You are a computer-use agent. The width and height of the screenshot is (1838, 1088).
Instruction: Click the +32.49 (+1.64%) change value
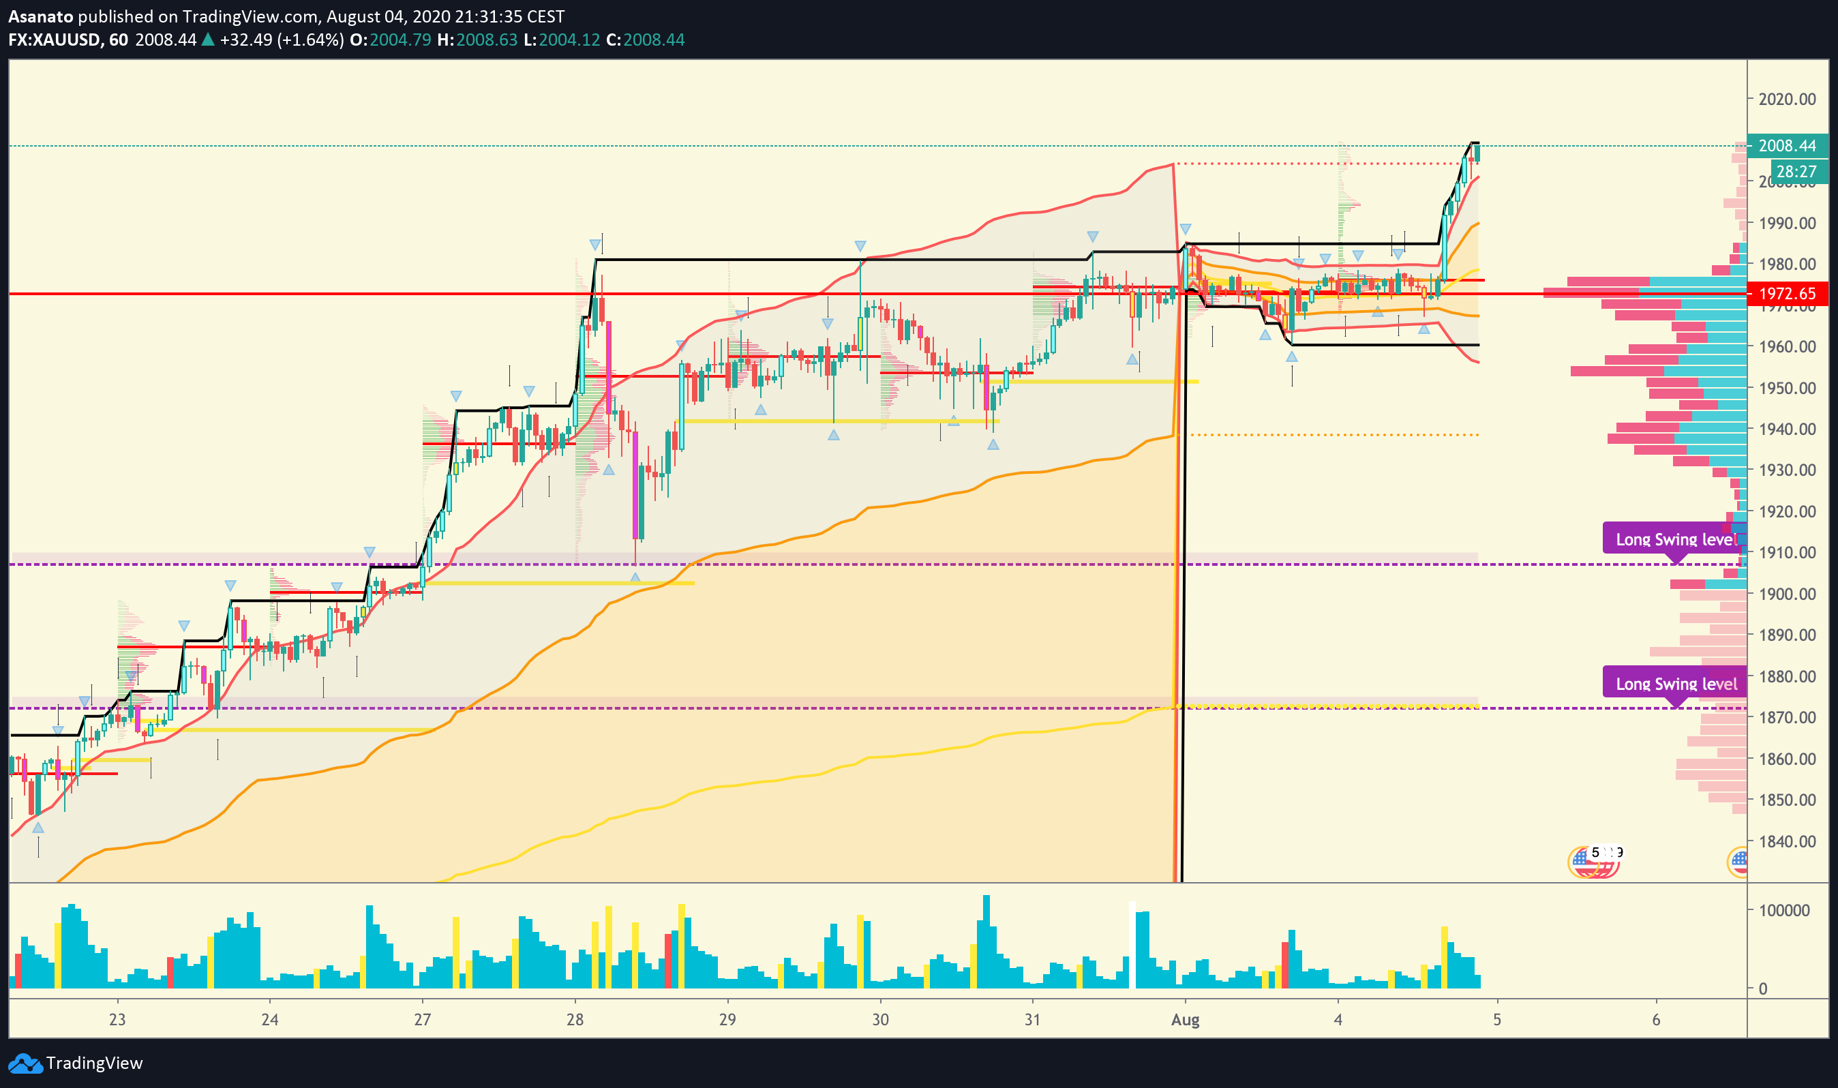click(x=282, y=40)
